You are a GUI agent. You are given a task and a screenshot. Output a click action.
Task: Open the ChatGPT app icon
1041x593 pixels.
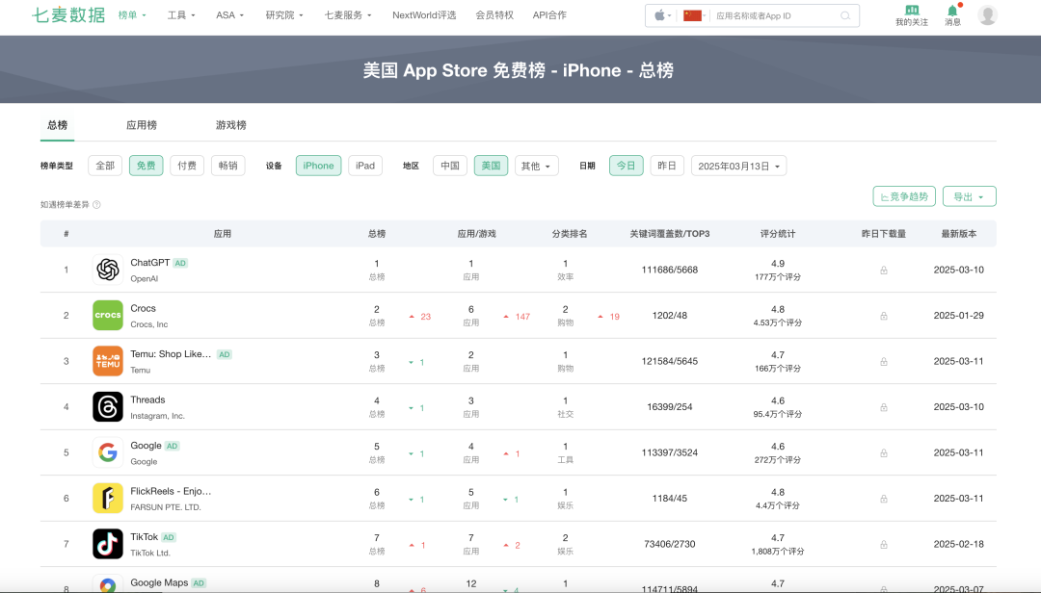point(108,270)
